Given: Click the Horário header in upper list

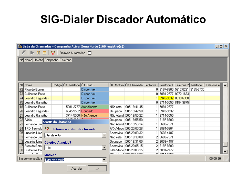Looking at the screenshot, I should pos(38,60).
